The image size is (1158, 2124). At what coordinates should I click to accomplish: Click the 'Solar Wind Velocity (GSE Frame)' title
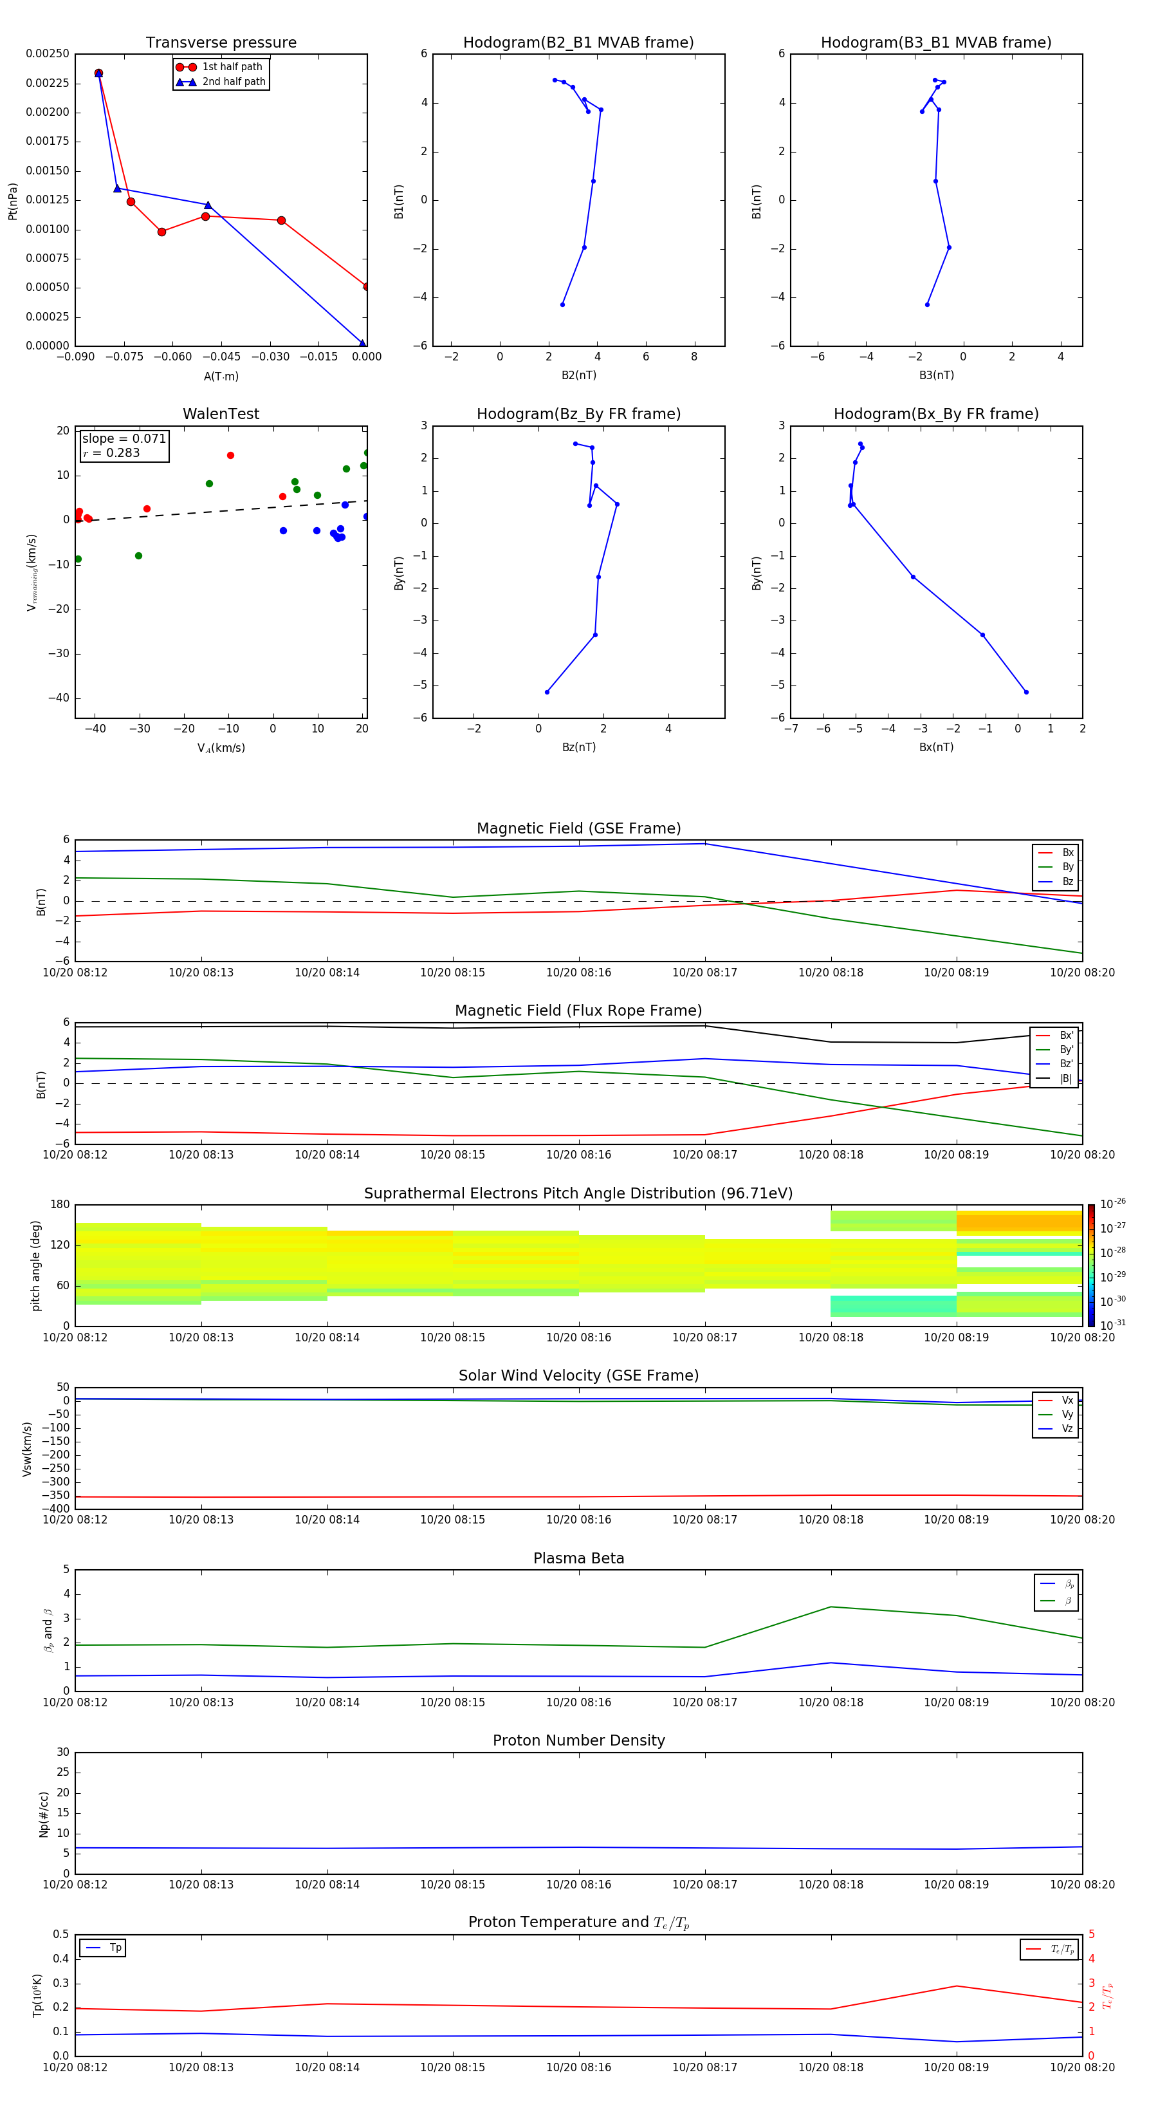click(578, 1376)
